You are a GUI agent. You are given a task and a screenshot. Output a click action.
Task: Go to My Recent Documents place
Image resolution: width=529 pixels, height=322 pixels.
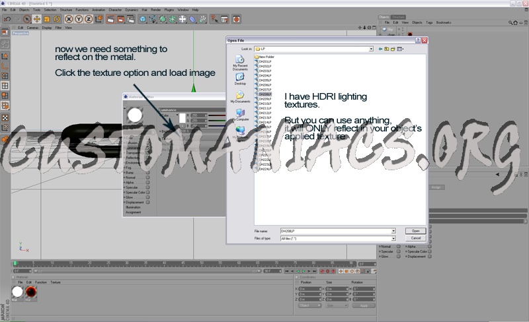click(x=240, y=63)
